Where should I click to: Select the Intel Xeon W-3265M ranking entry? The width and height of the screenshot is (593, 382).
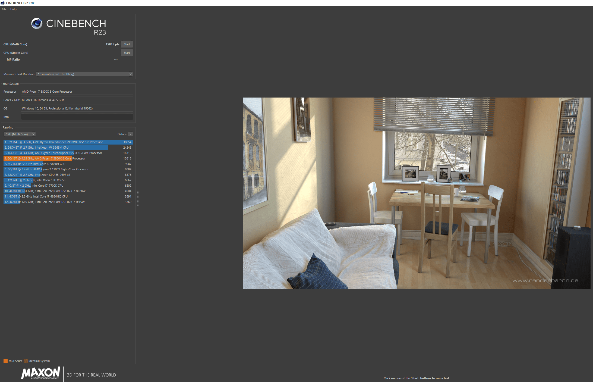tap(68, 148)
